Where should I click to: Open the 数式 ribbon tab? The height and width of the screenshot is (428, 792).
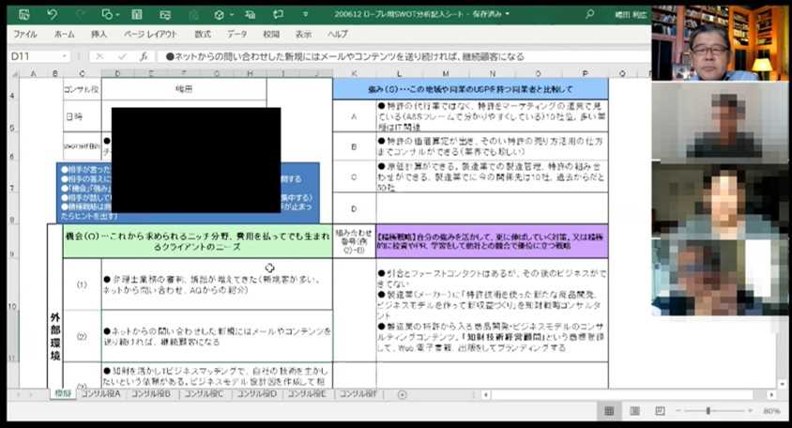(203, 34)
